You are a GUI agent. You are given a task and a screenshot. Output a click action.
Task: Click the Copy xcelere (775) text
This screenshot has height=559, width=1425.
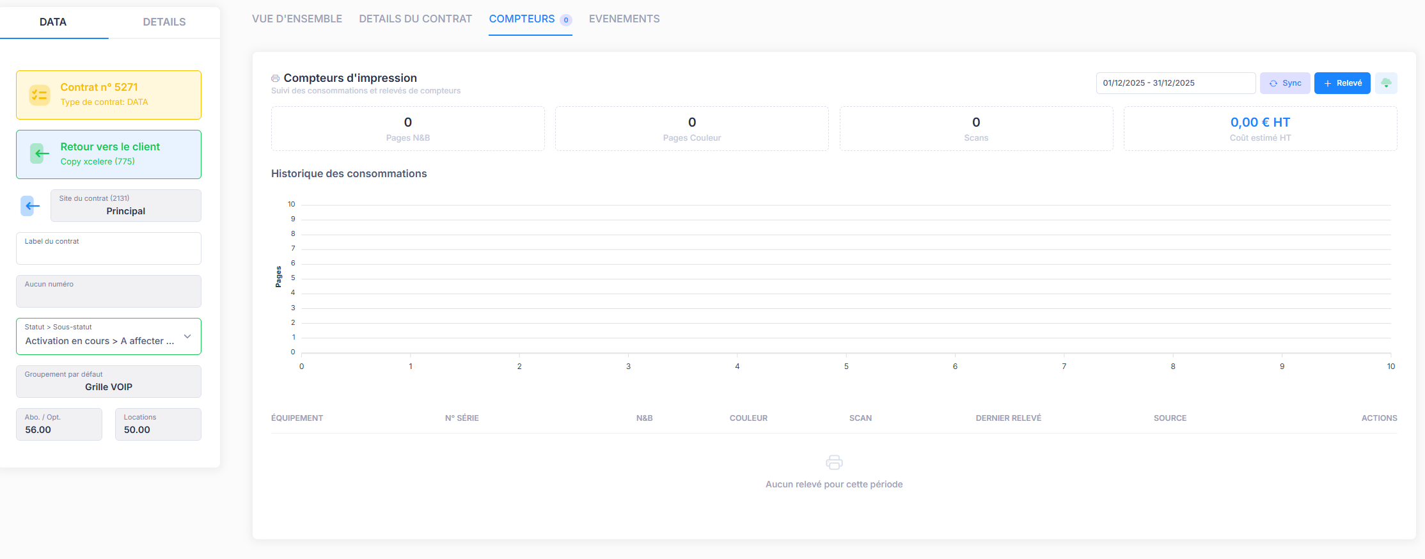click(98, 162)
